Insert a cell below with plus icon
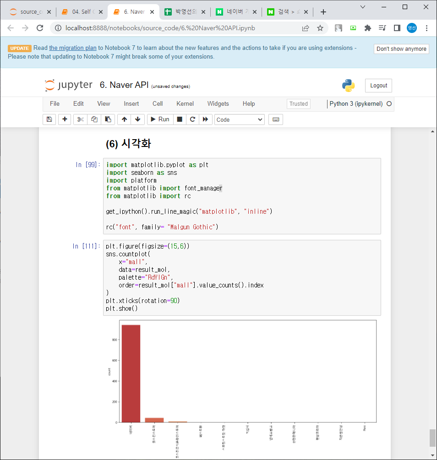The image size is (437, 460). (x=65, y=119)
